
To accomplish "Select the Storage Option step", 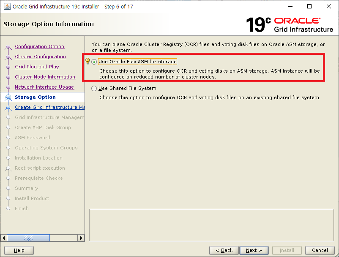I will [x=35, y=97].
